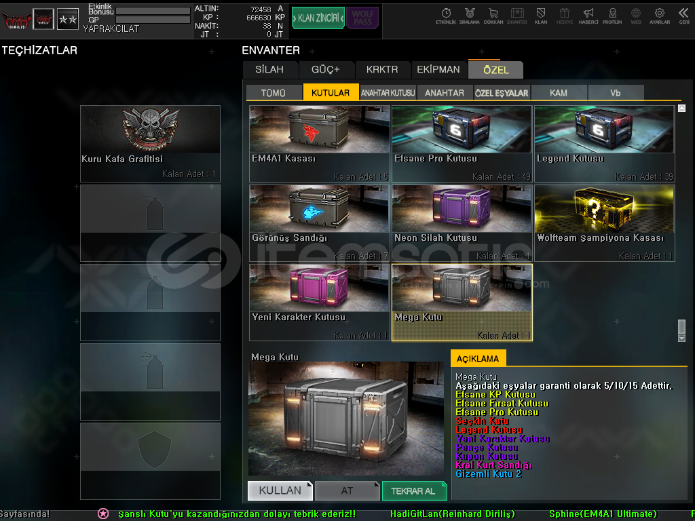Screen dimensions: 695x521
Task: Click the large Mega Kutu preview image
Action: coord(346,419)
